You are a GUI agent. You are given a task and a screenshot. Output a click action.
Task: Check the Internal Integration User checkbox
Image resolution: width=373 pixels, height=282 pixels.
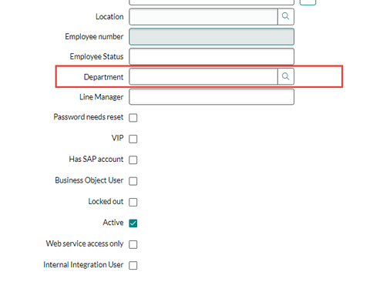[133, 265]
